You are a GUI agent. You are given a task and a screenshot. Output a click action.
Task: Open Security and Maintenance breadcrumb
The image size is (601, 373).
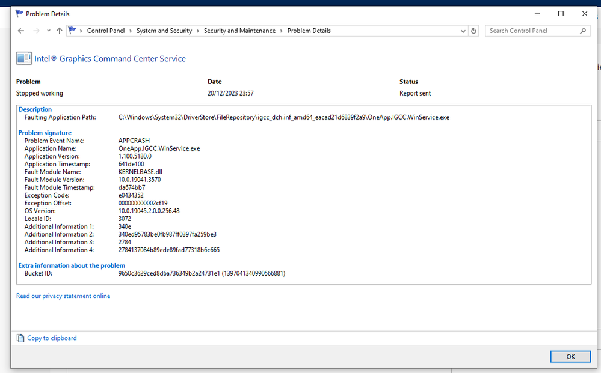[x=239, y=31]
